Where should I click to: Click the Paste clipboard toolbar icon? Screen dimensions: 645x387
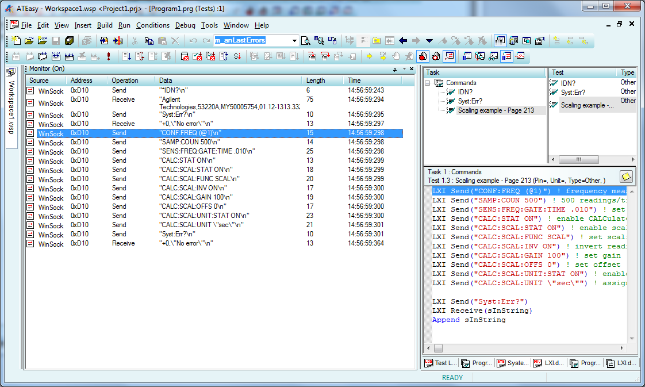[x=162, y=40]
